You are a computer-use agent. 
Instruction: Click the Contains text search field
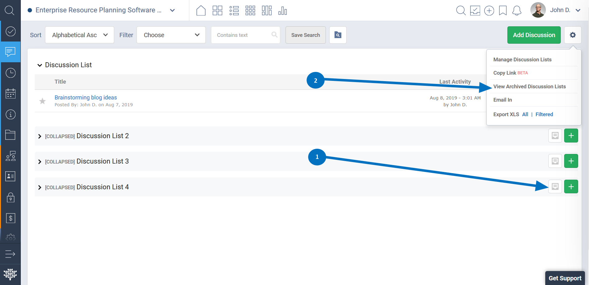coord(242,35)
